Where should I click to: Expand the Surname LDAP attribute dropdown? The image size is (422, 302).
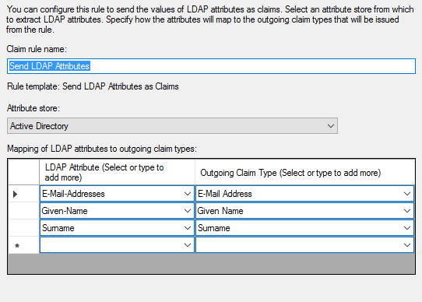coord(188,228)
